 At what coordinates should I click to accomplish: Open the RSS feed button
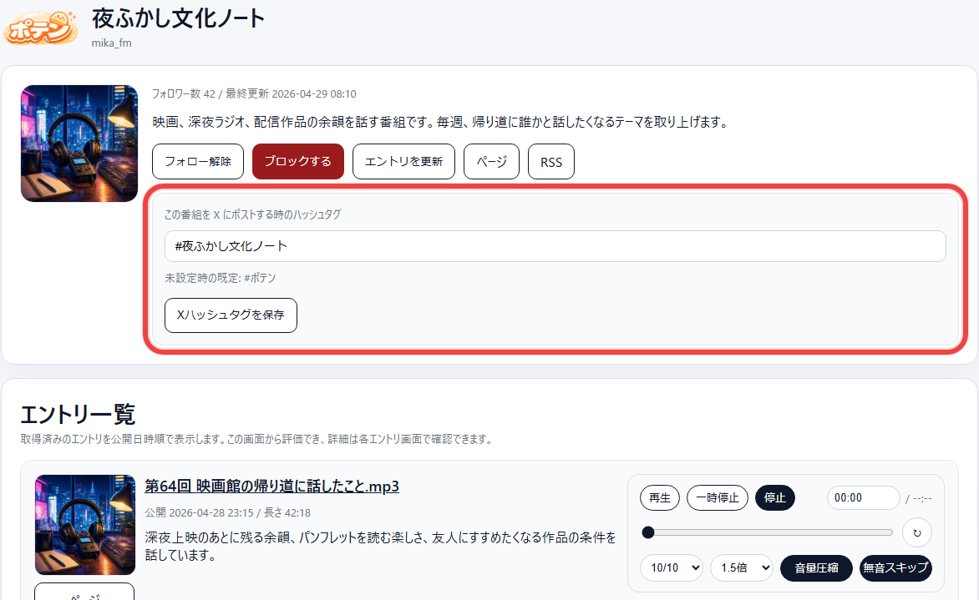click(550, 162)
